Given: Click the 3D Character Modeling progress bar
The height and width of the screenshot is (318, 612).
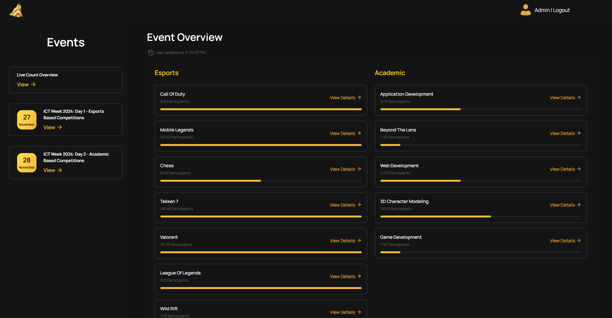Looking at the screenshot, I should tap(481, 217).
